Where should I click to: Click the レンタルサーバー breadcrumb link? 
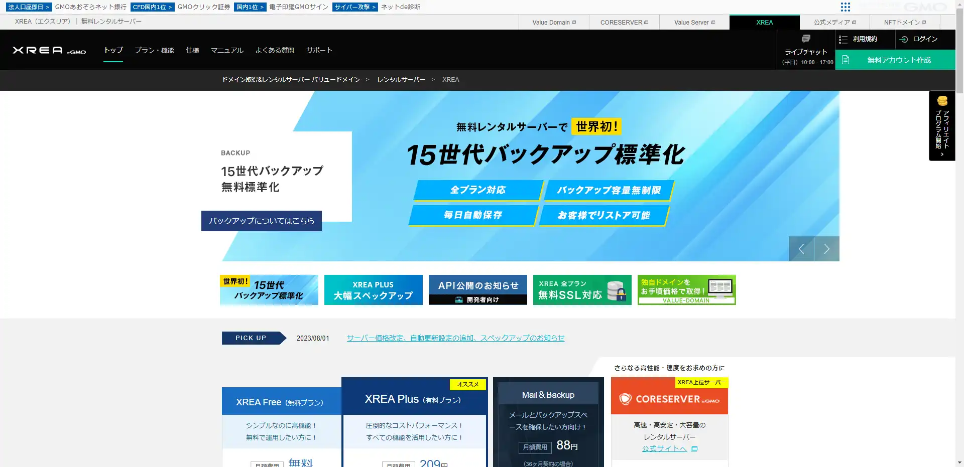[401, 80]
